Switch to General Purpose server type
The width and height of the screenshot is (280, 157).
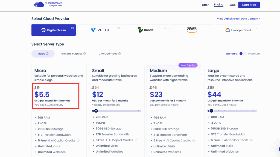[72, 54]
